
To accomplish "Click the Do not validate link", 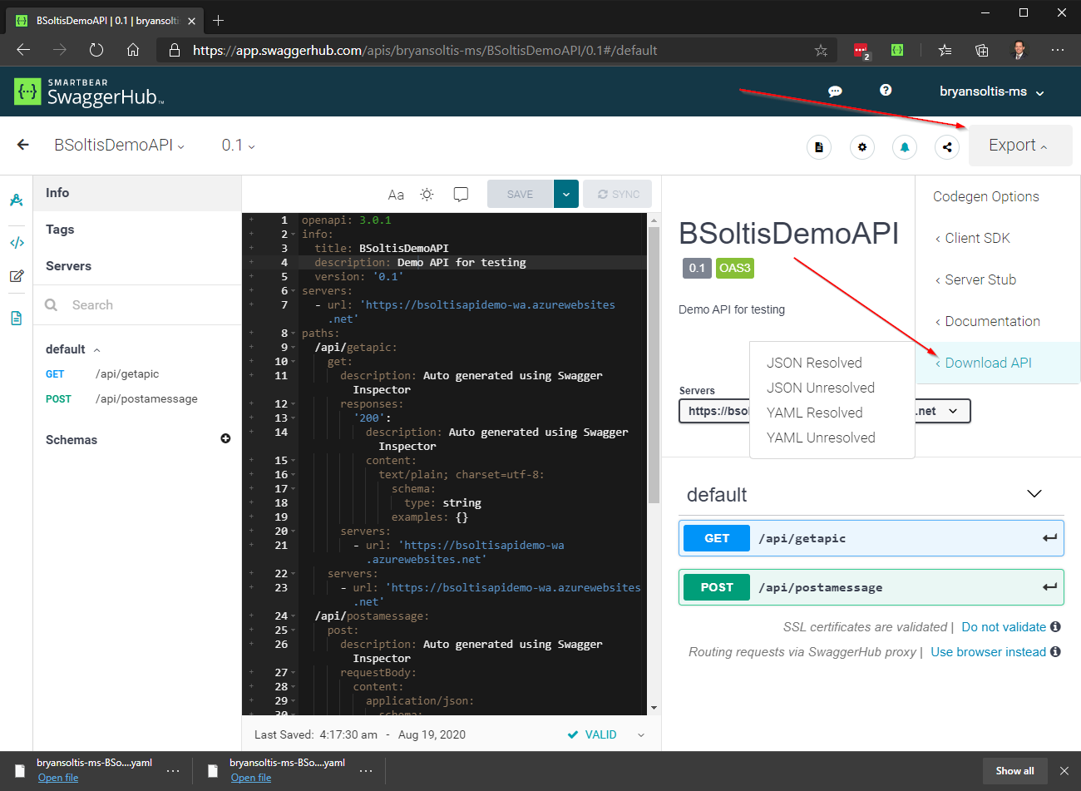I will (1004, 627).
